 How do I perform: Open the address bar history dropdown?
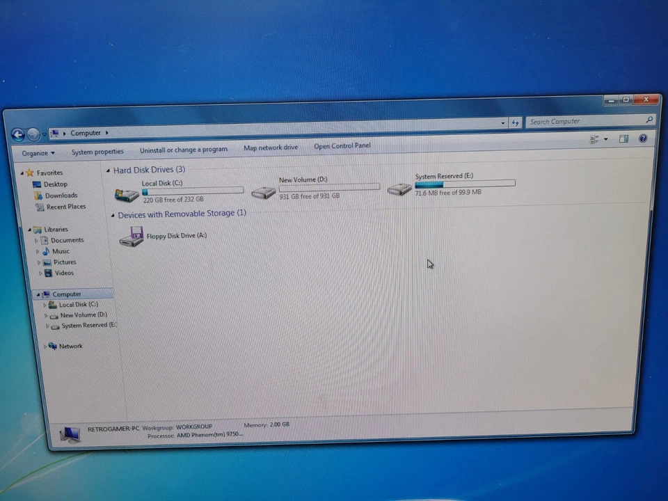coord(502,122)
